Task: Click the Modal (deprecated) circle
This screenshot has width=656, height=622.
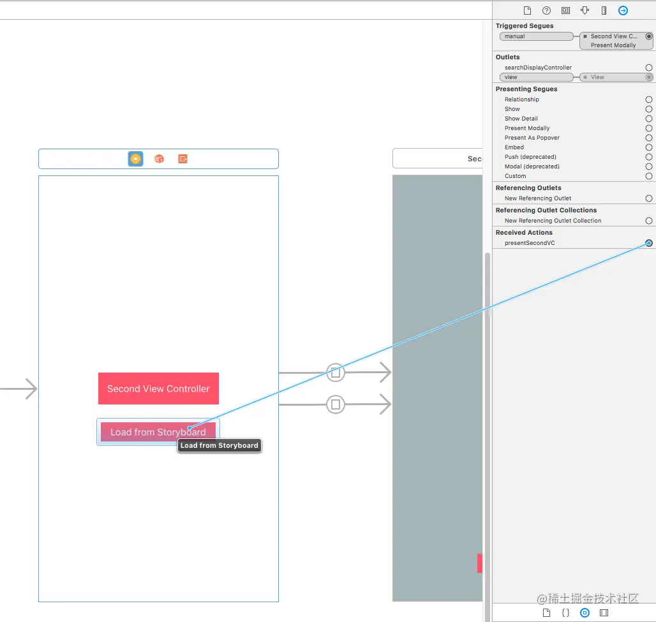Action: click(x=648, y=167)
